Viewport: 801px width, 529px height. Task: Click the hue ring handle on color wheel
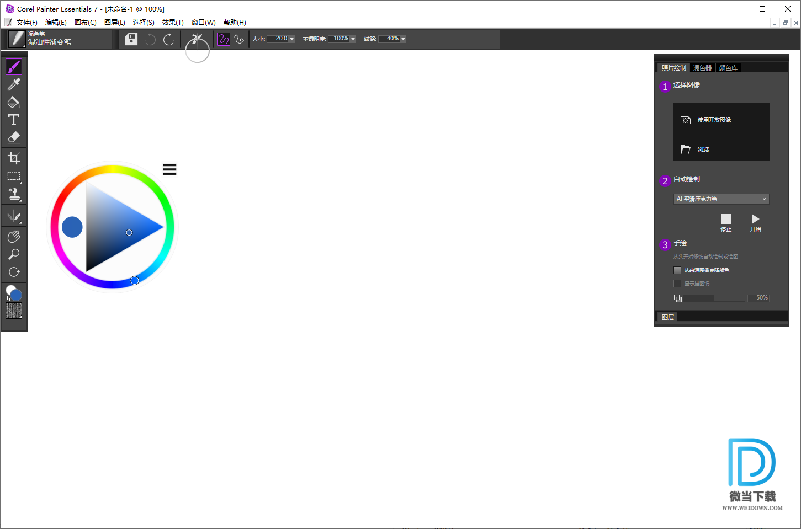(135, 281)
